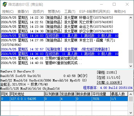This screenshot has height=116, width=134.
Task: Minimize the 降龙遗忘01区 window
Action: [101, 4]
